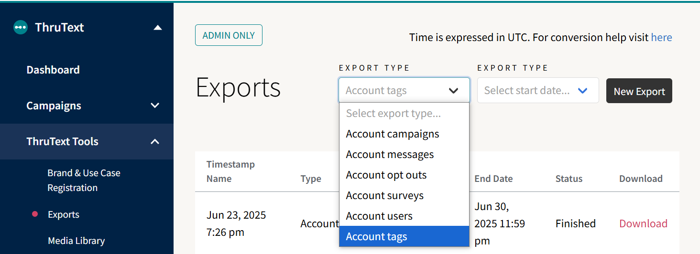Open the export type combo box
The width and height of the screenshot is (700, 254).
click(x=404, y=90)
